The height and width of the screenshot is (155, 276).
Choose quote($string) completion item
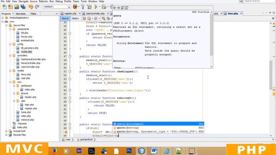click(158, 128)
